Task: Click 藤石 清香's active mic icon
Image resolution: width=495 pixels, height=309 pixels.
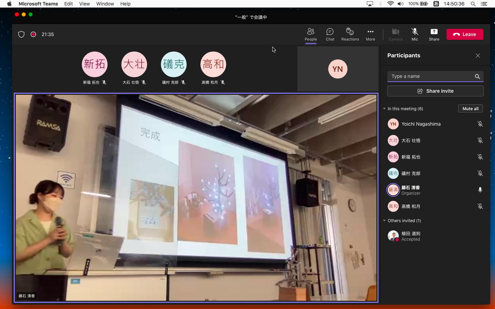Action: (x=480, y=190)
